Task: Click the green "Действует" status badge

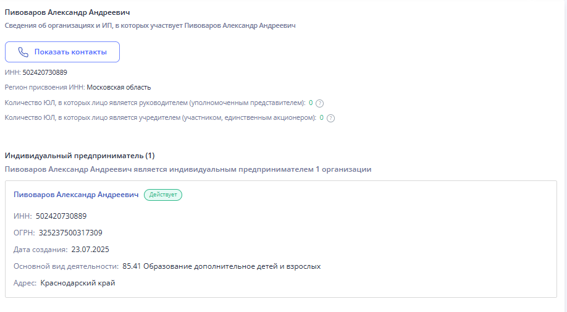Action: click(163, 195)
